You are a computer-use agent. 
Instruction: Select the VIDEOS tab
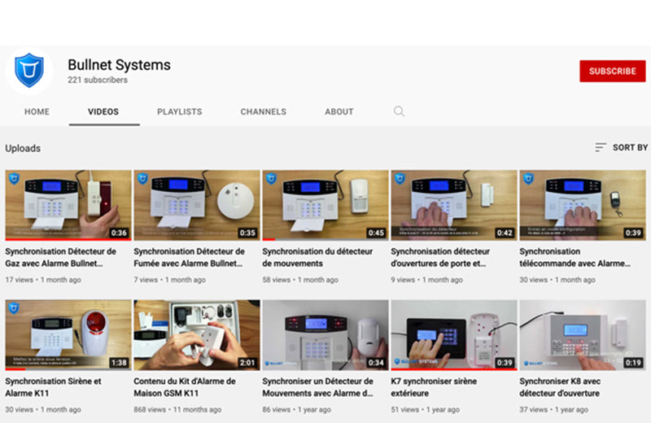[103, 111]
